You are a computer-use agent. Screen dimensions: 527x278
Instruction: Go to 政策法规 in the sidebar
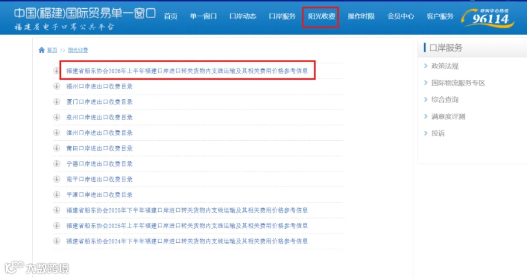444,66
